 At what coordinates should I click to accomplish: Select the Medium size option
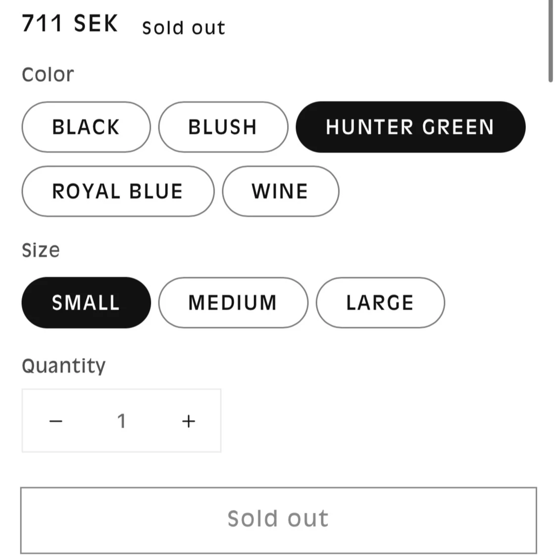[x=233, y=303]
